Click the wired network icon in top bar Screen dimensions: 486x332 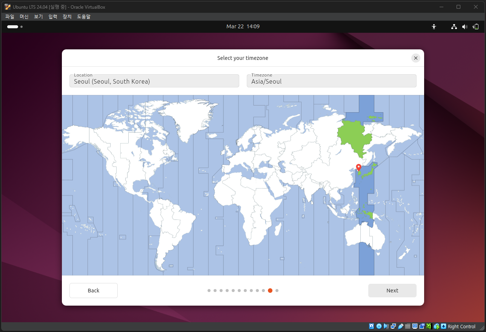pyautogui.click(x=454, y=27)
